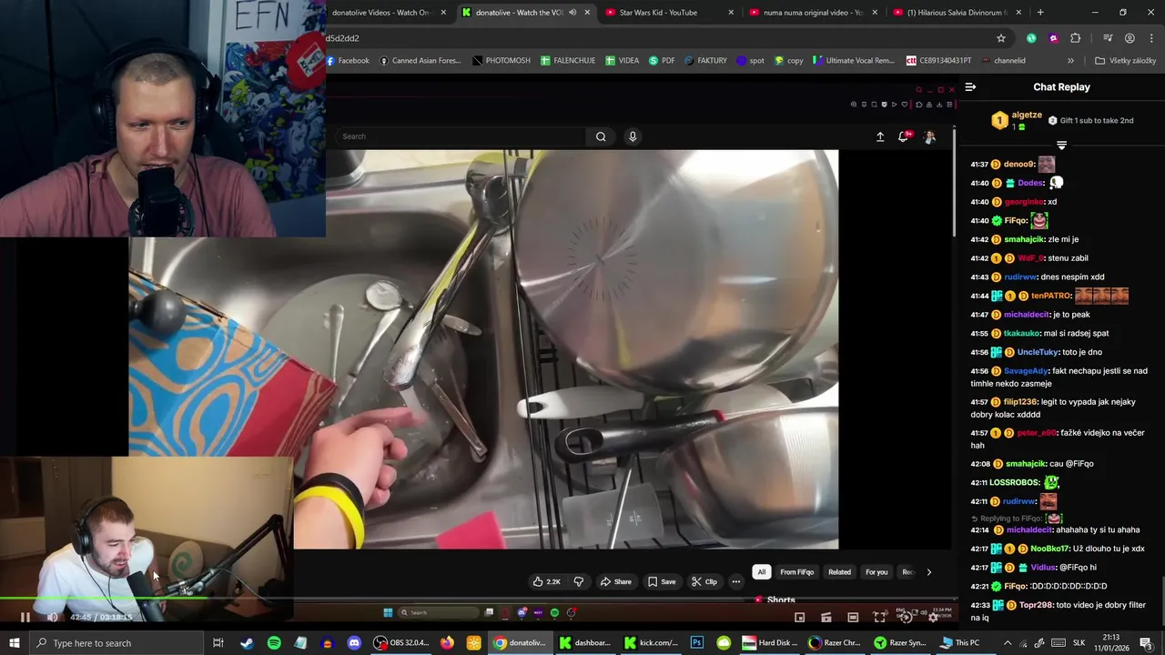Mute the donatolive tab via speaker icon
The image size is (1165, 655).
pyautogui.click(x=572, y=13)
